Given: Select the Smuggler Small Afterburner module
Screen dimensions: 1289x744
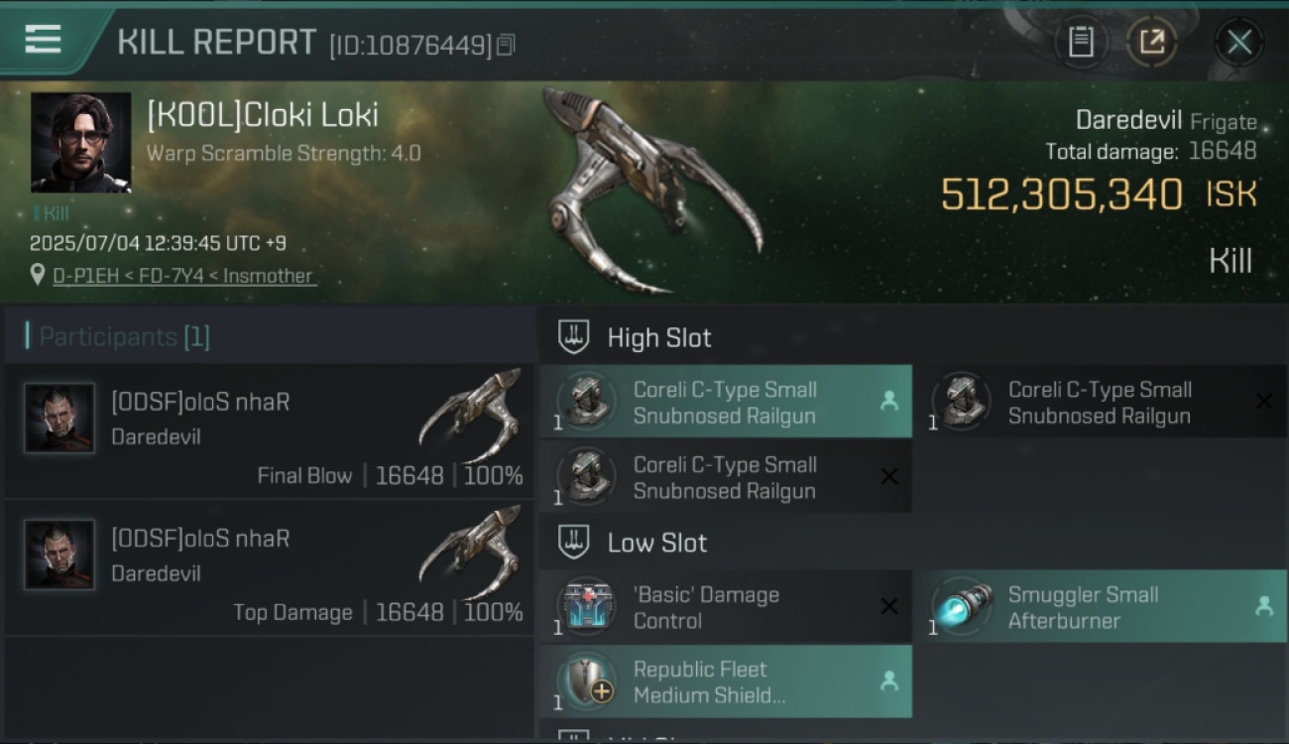Looking at the screenshot, I should tap(1100, 606).
